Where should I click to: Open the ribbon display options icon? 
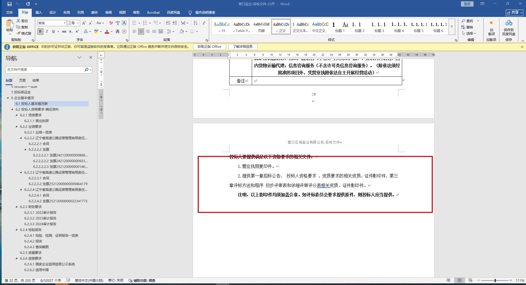(x=482, y=4)
